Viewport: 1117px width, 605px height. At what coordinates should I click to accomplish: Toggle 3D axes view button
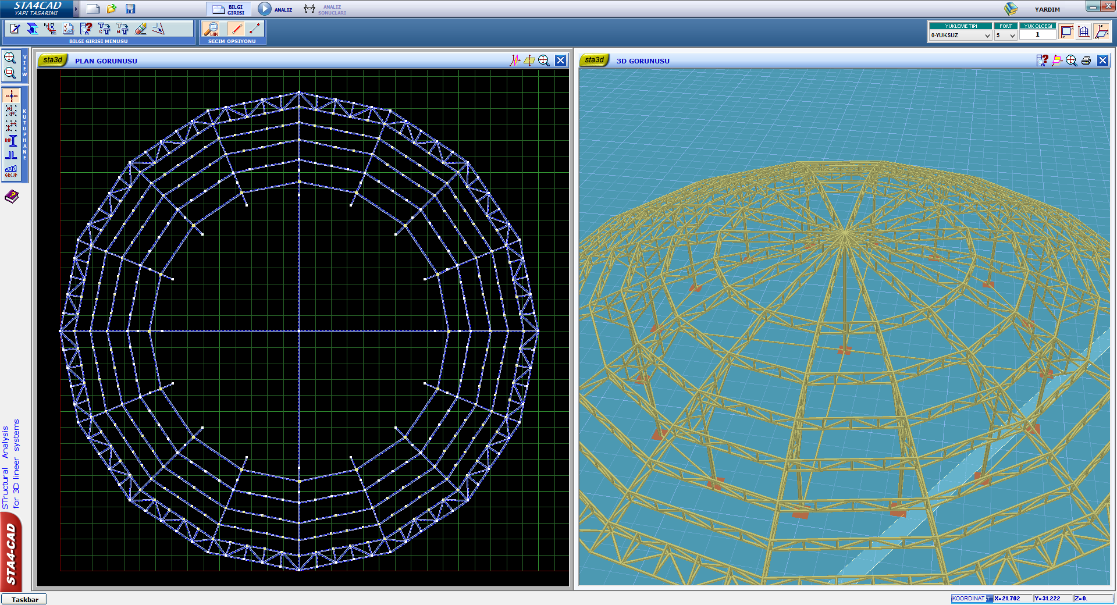coord(1101,31)
